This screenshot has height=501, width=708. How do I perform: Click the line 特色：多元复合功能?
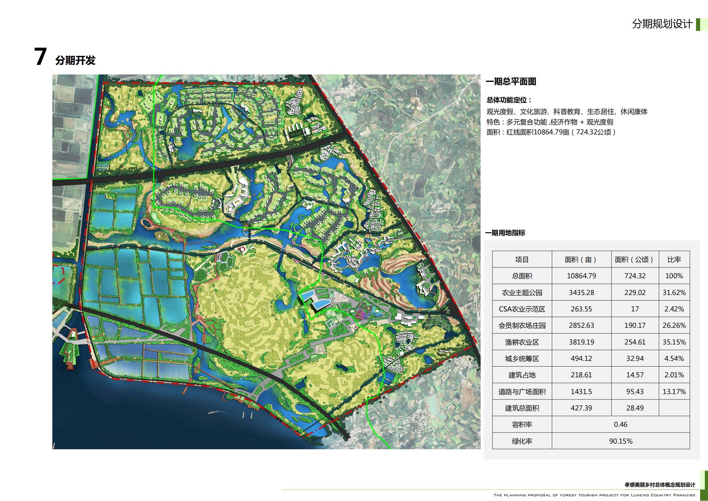tap(550, 122)
